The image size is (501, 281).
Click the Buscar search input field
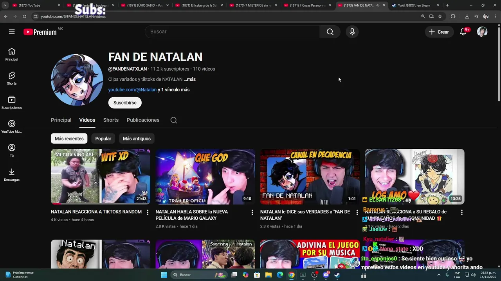[232, 32]
